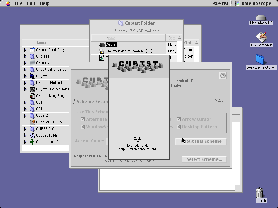The image size is (278, 208).
Task: Click the Cubust Folder window title bar
Action: pyautogui.click(x=137, y=23)
